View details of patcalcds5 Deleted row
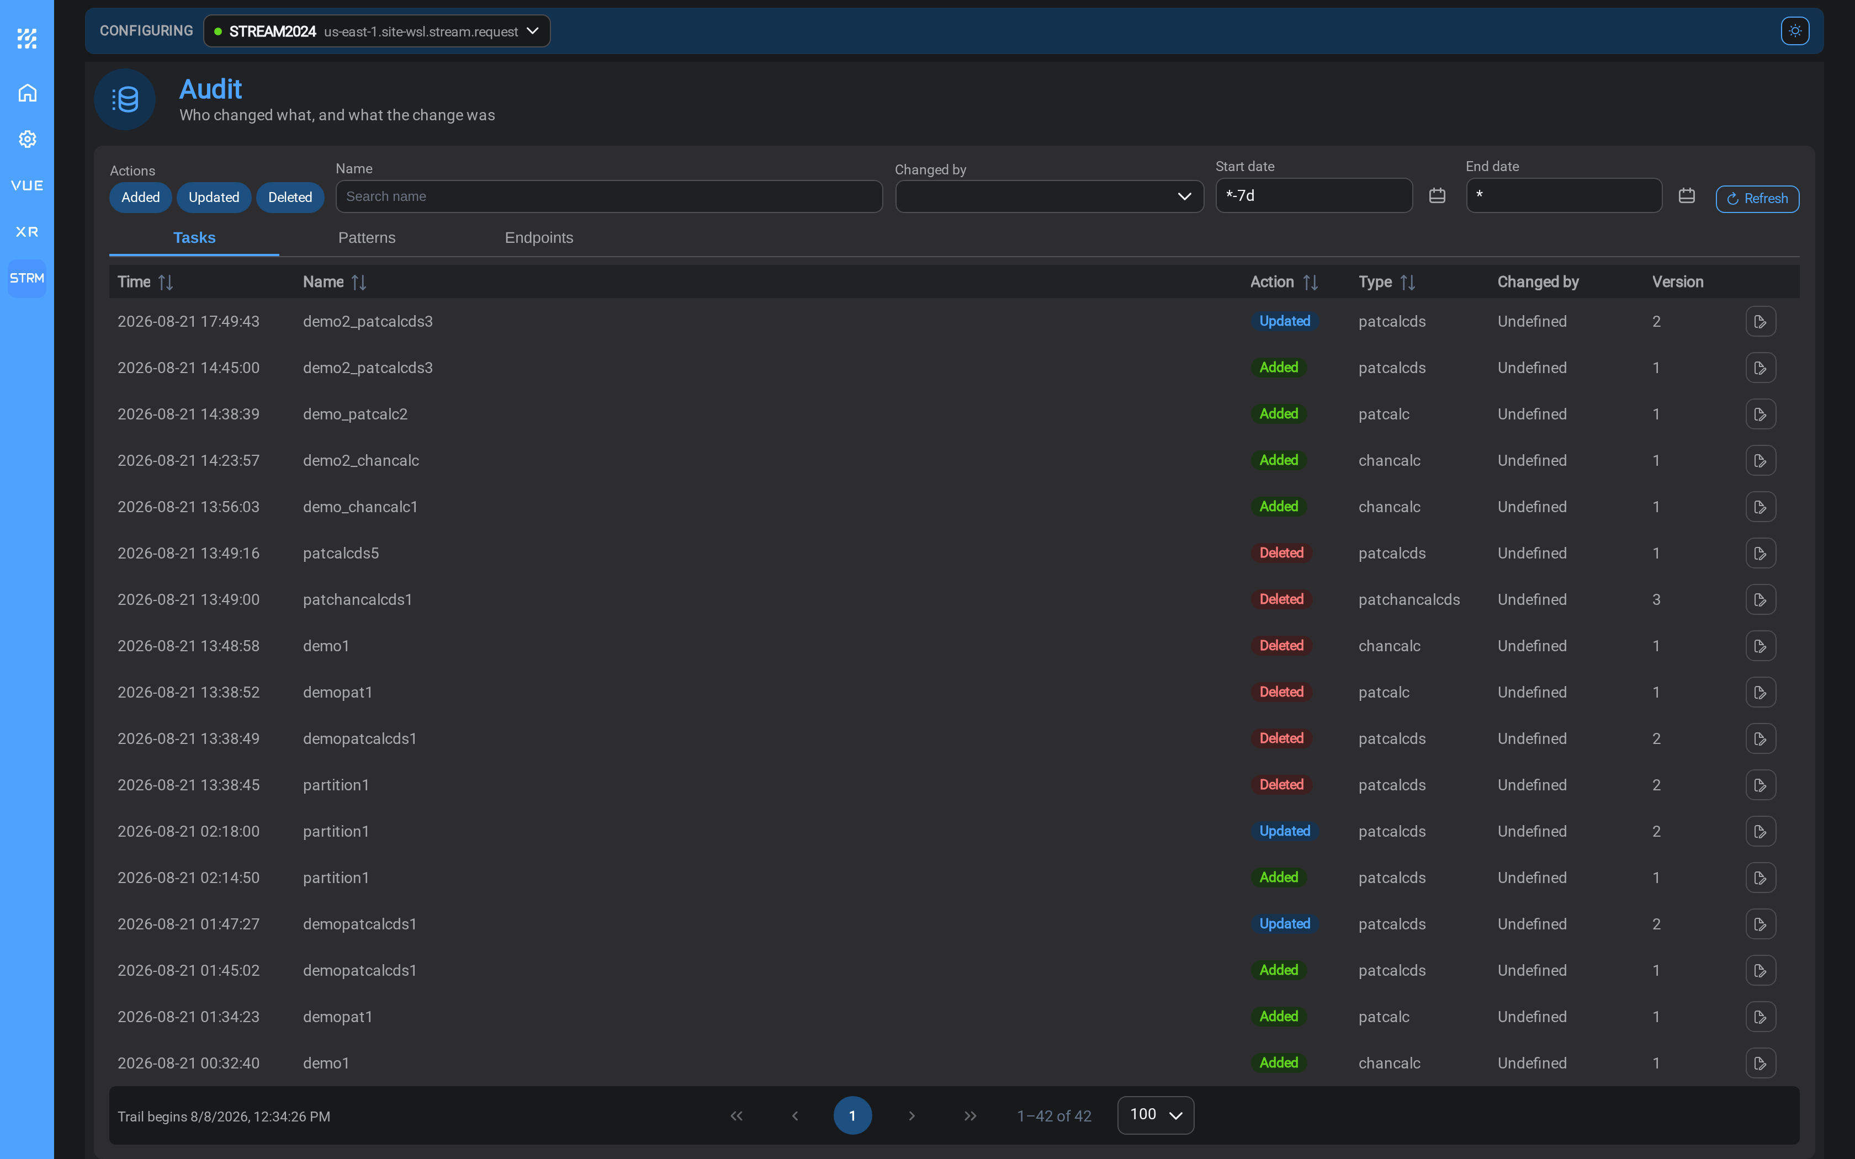This screenshot has width=1855, height=1159. point(1761,554)
